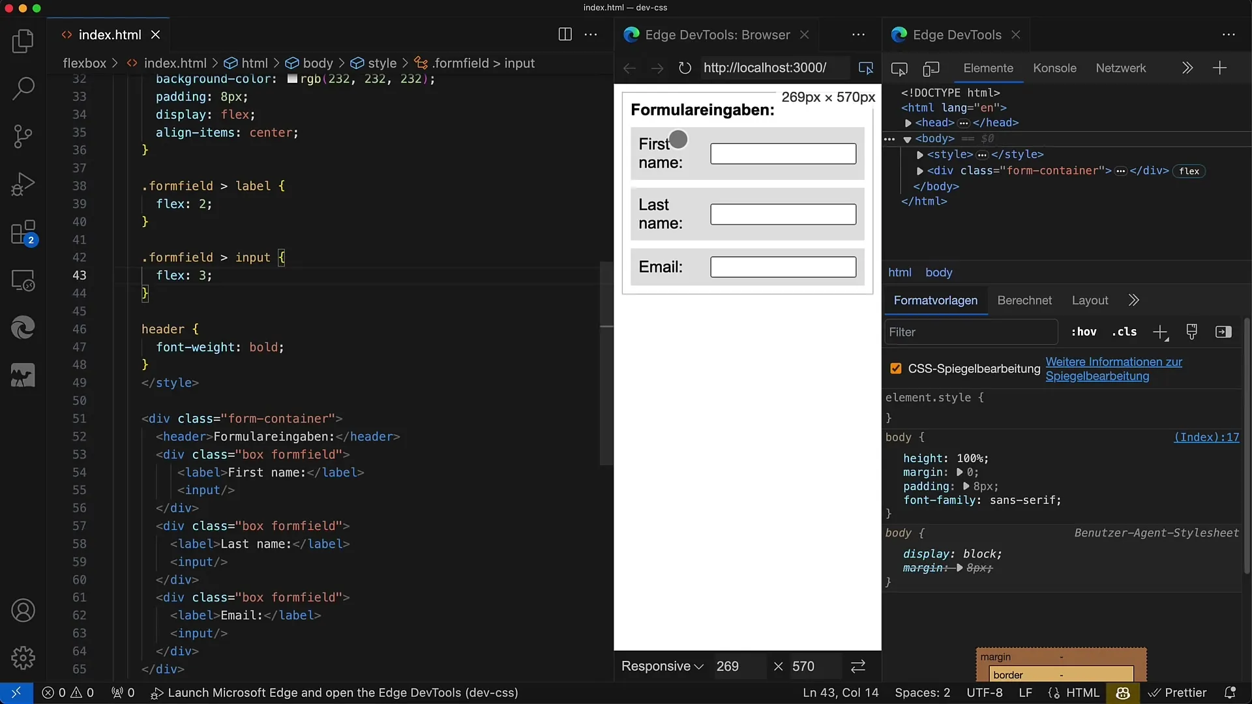Open Manage gear settings menu
Image resolution: width=1252 pixels, height=704 pixels.
[x=23, y=658]
